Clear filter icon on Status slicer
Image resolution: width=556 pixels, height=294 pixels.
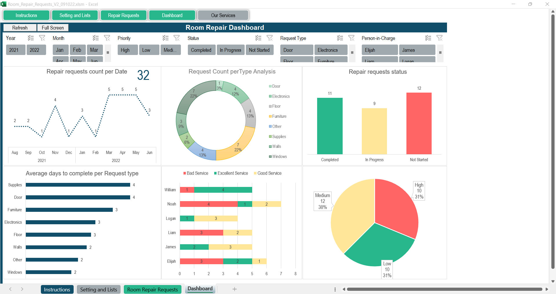click(x=270, y=38)
